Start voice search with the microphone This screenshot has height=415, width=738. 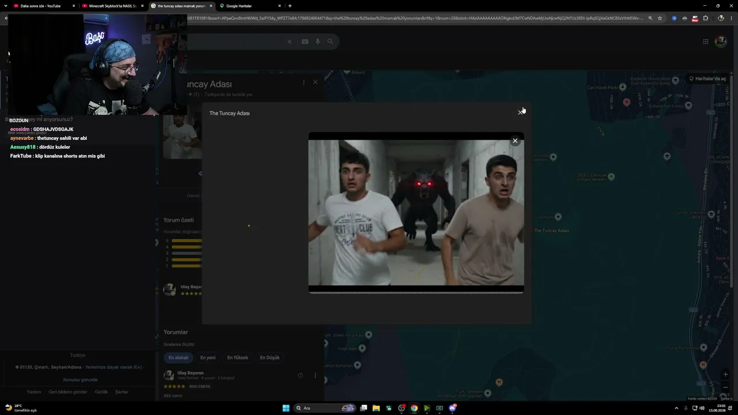[318, 41]
